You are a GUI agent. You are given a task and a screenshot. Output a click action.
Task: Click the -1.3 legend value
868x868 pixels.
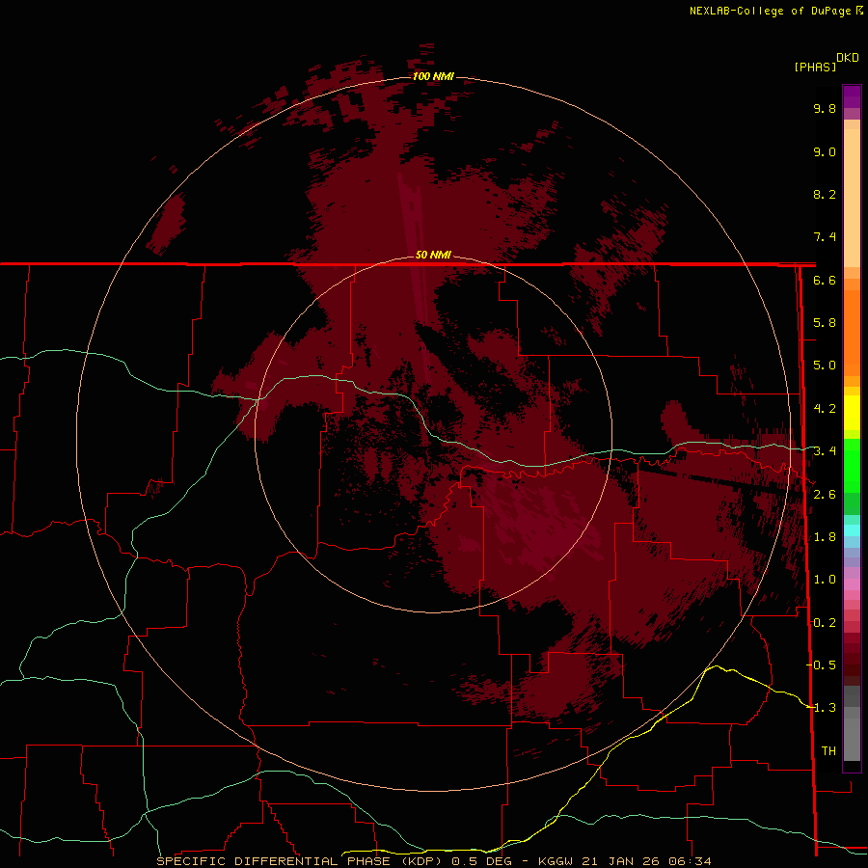point(821,708)
